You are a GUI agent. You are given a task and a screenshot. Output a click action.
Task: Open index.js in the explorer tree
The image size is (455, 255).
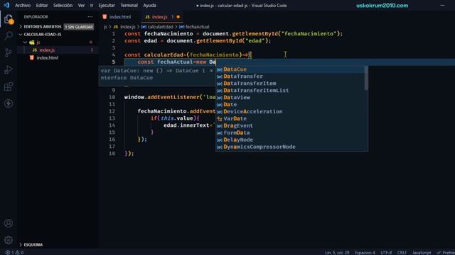[x=47, y=50]
